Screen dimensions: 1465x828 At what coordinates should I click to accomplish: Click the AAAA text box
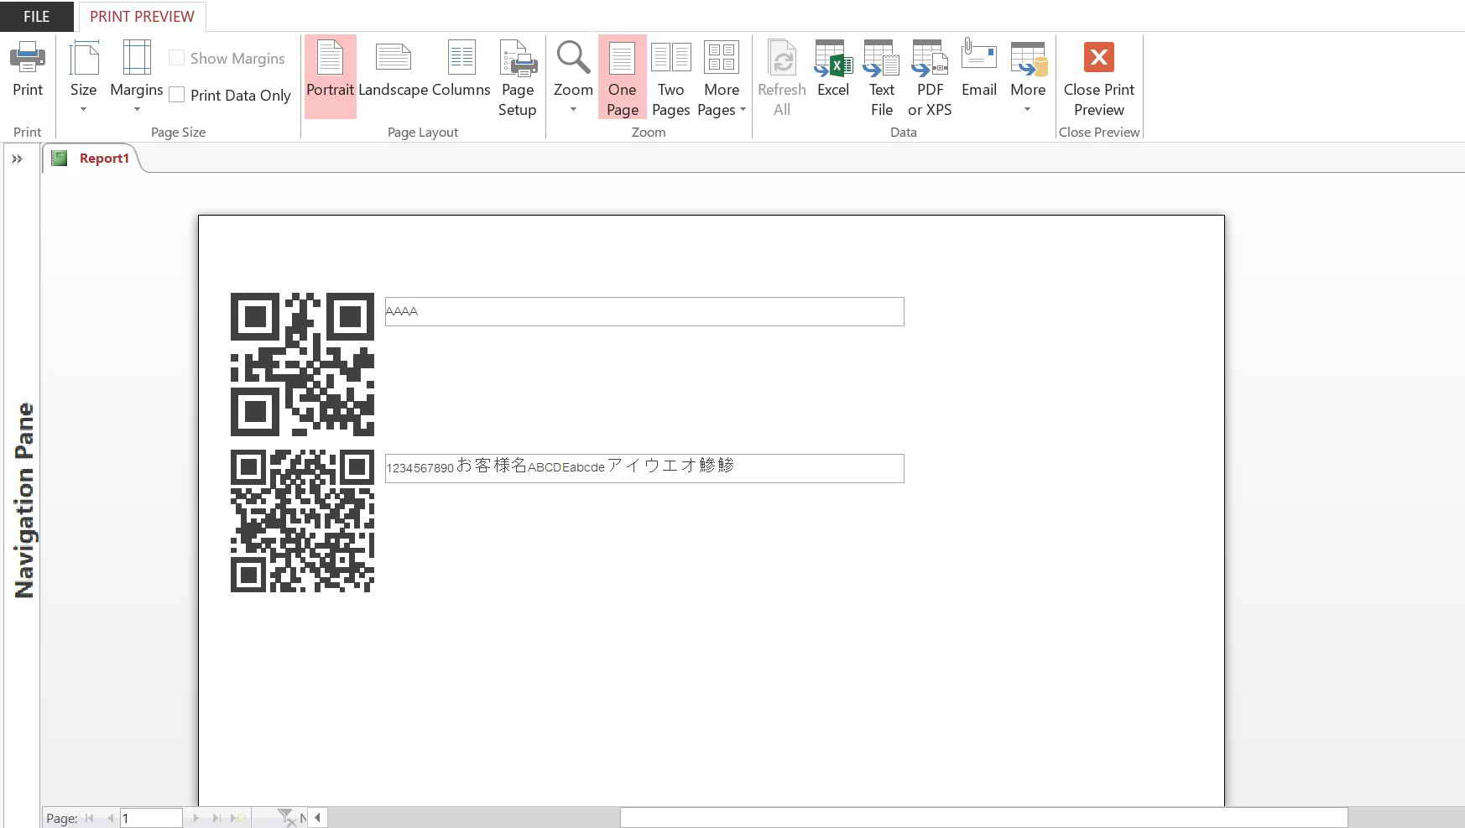(644, 311)
